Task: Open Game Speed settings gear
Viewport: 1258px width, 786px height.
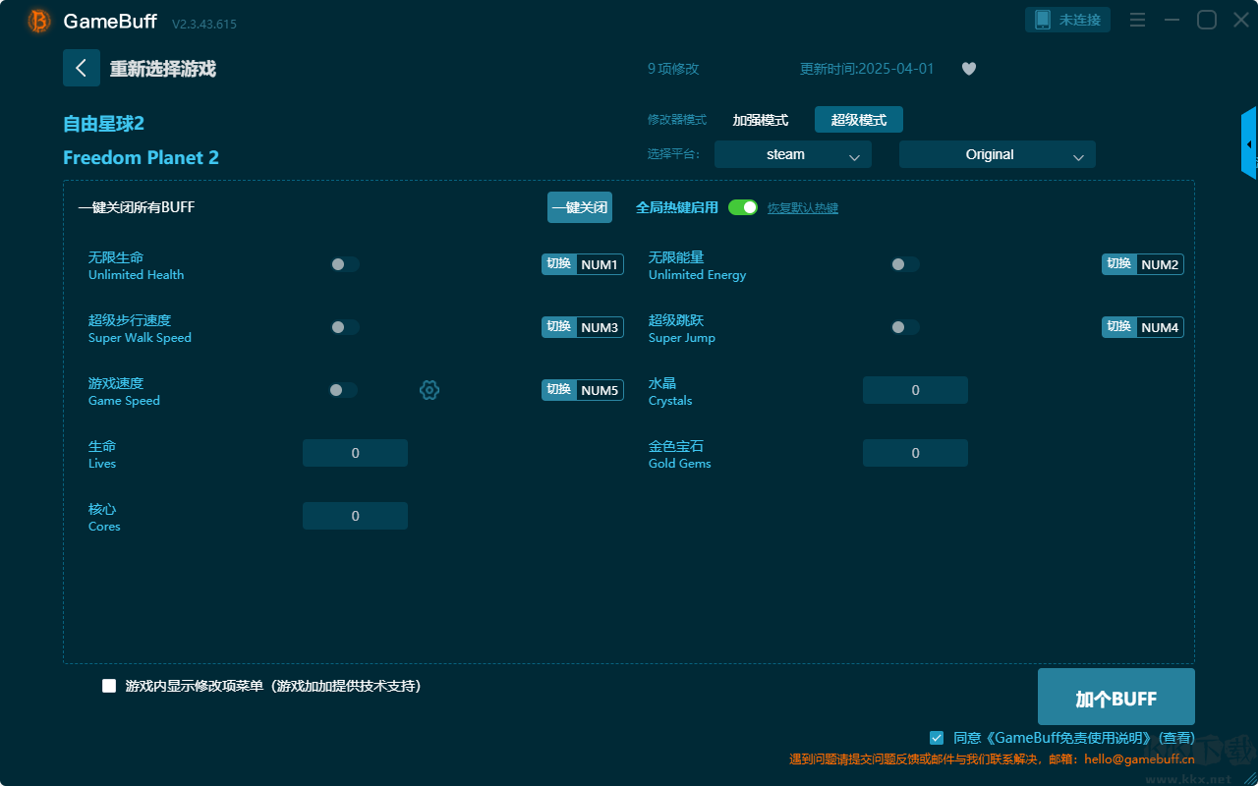Action: tap(429, 390)
